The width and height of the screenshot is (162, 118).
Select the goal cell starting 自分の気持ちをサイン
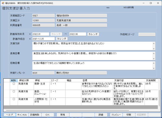(97, 94)
